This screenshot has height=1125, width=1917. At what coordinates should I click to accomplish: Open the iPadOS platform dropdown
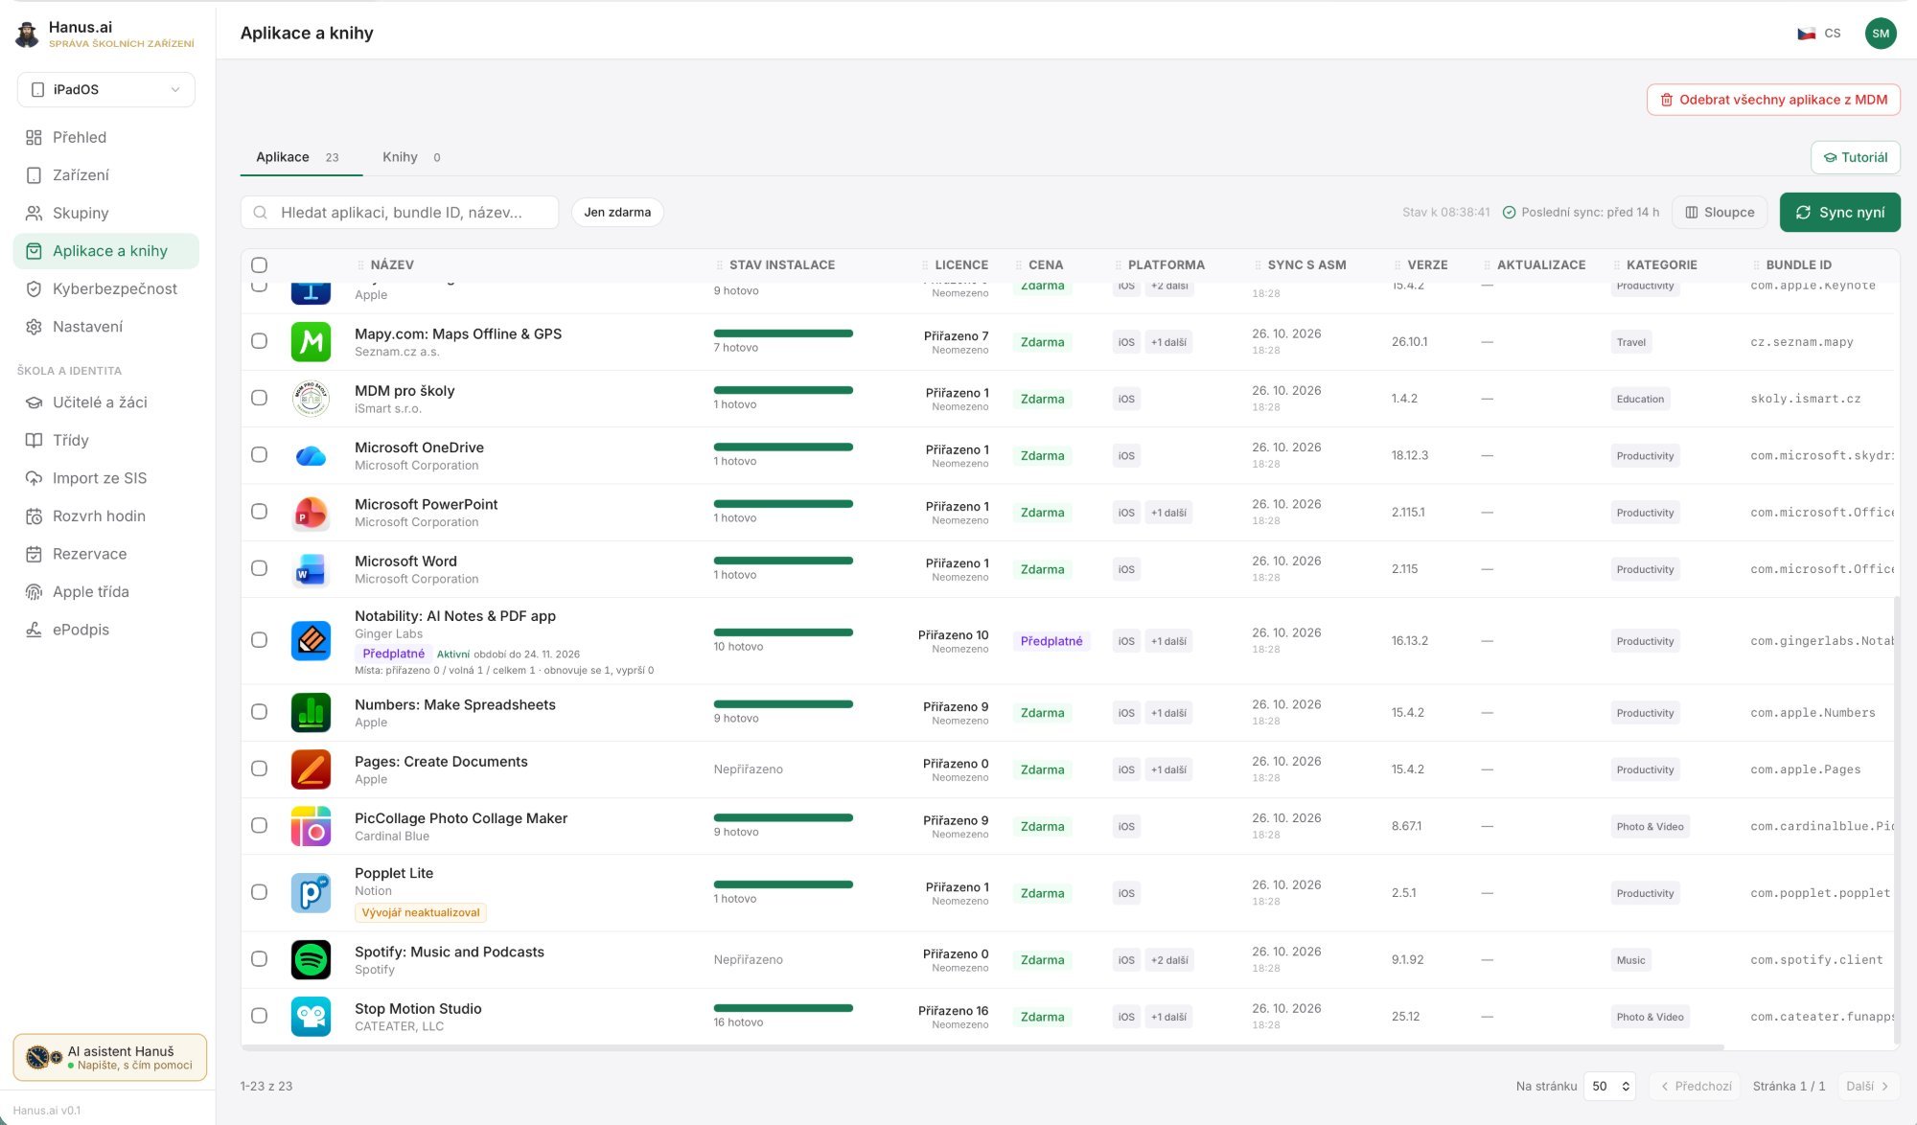coord(106,89)
